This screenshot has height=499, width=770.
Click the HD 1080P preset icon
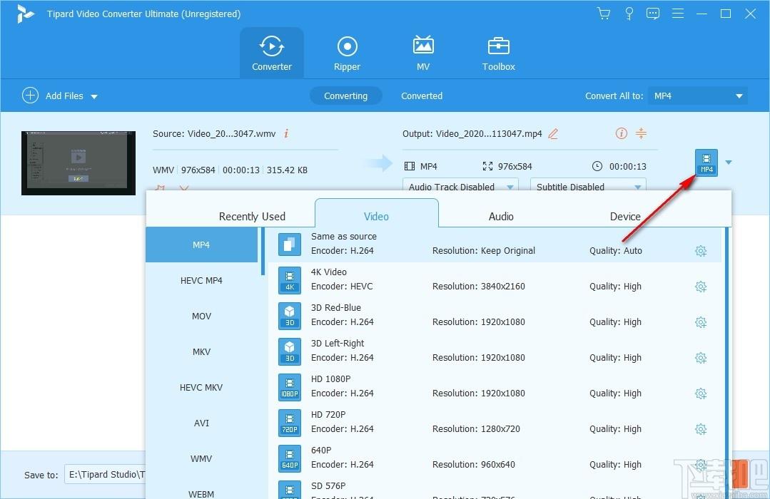click(290, 387)
